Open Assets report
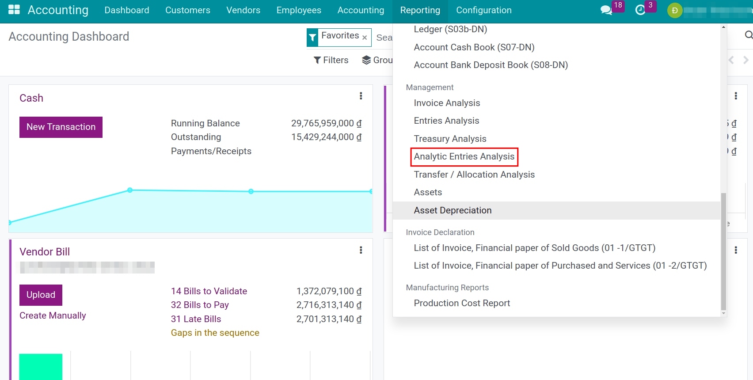 point(428,192)
